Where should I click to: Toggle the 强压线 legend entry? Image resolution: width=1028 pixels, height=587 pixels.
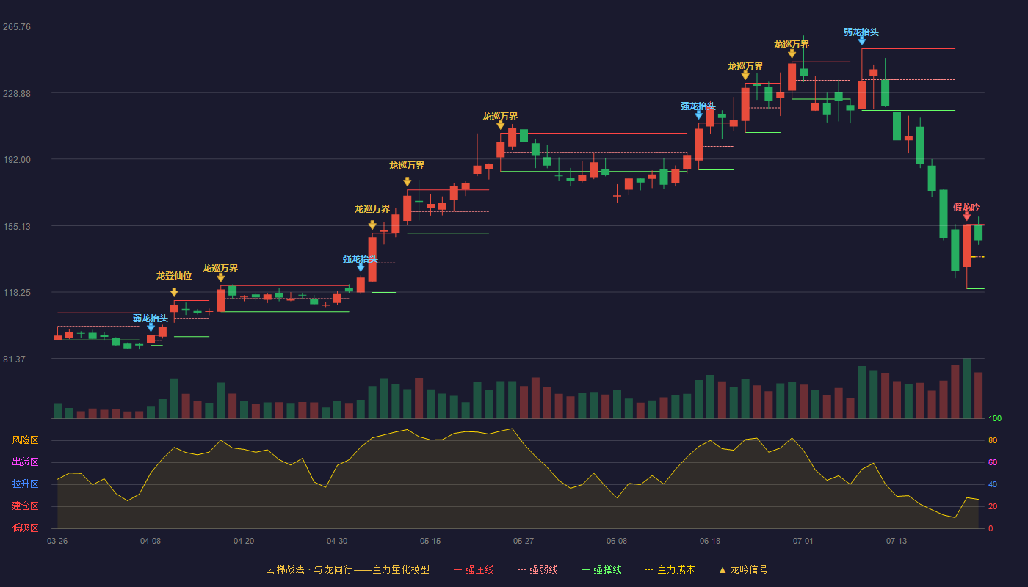474,569
